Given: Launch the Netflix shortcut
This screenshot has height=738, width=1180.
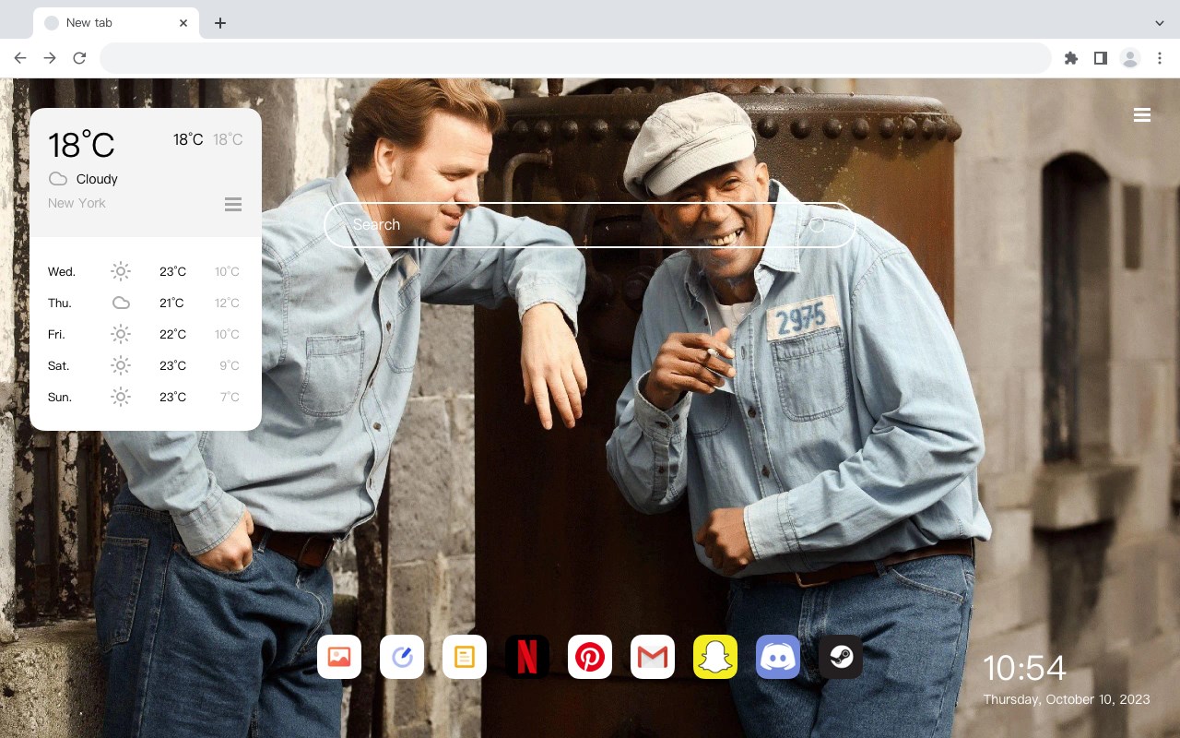Looking at the screenshot, I should coord(527,657).
